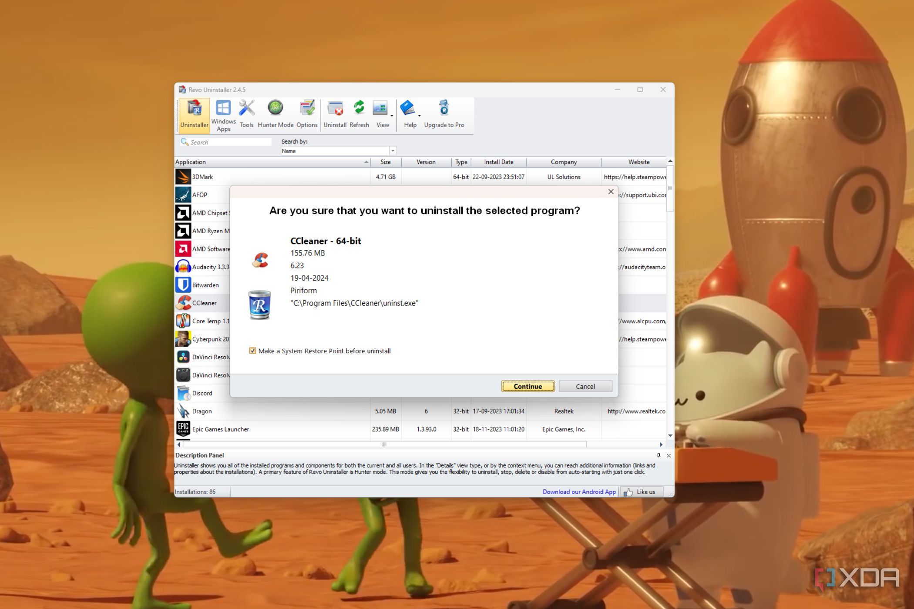Click Continue to uninstall CCleaner

tap(528, 386)
